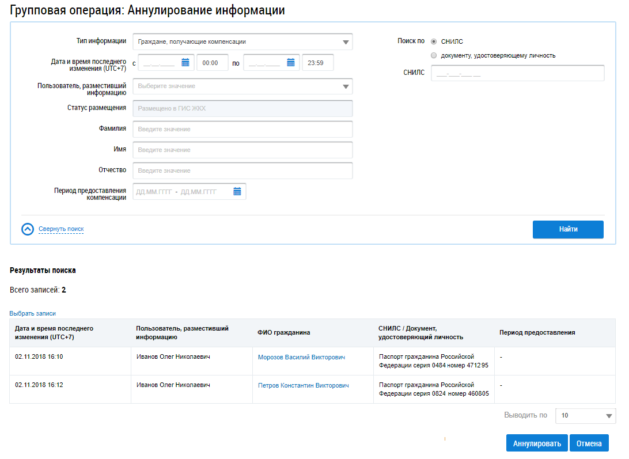The width and height of the screenshot is (629, 459).
Task: Click the Фамилия input field
Action: pos(242,129)
